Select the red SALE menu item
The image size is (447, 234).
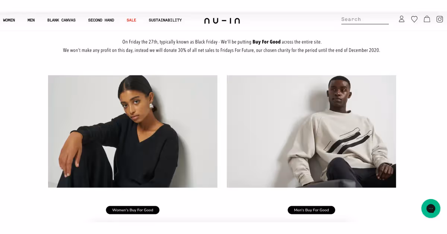point(131,20)
